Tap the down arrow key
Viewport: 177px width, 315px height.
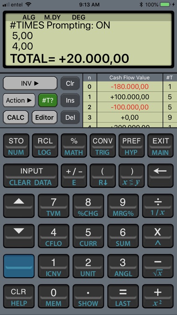(19, 236)
